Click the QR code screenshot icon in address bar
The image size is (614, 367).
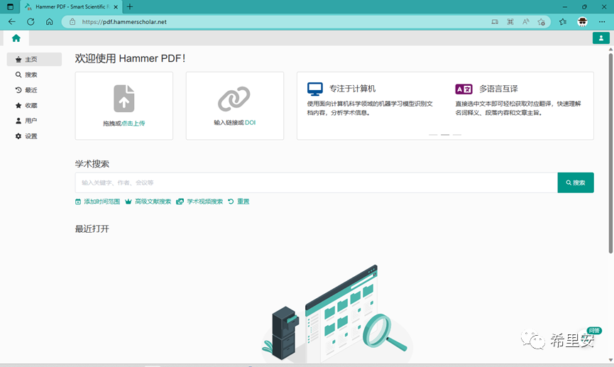[510, 22]
